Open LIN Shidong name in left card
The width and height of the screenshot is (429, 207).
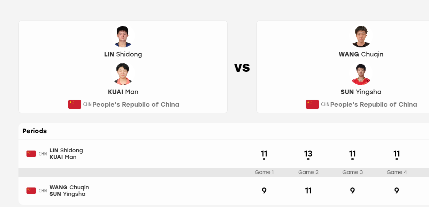pyautogui.click(x=123, y=54)
